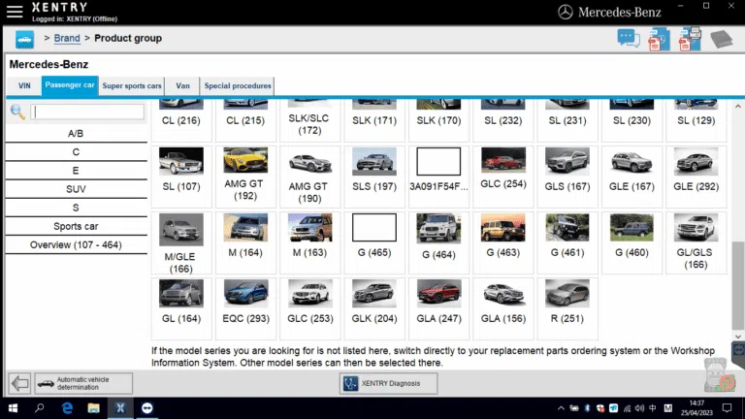The height and width of the screenshot is (419, 745).
Task: Select the GLK (204) model
Action: pos(374,308)
